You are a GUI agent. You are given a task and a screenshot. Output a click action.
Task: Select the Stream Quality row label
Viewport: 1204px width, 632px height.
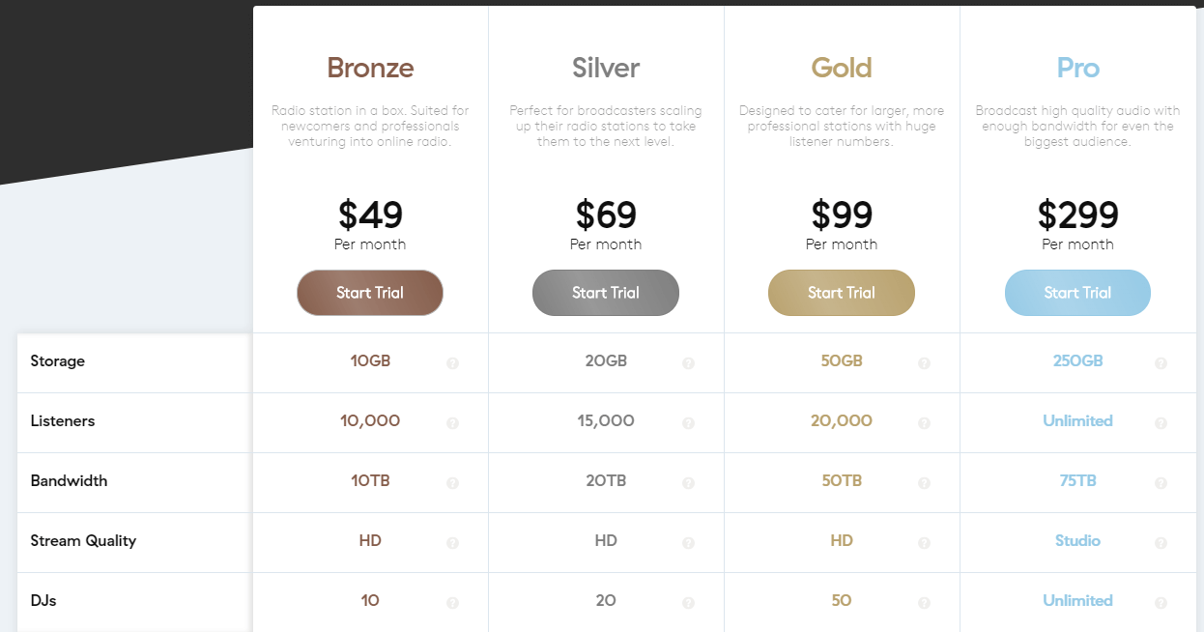(83, 541)
